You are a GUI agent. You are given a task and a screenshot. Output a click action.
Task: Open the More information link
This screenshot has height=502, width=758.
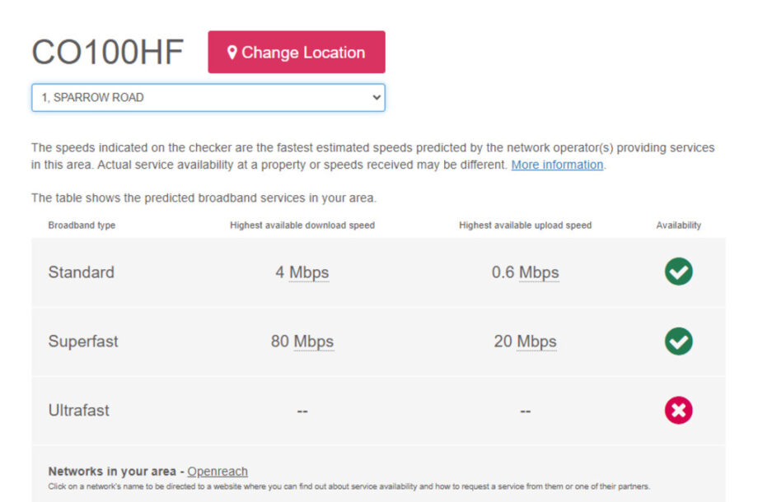[557, 165]
